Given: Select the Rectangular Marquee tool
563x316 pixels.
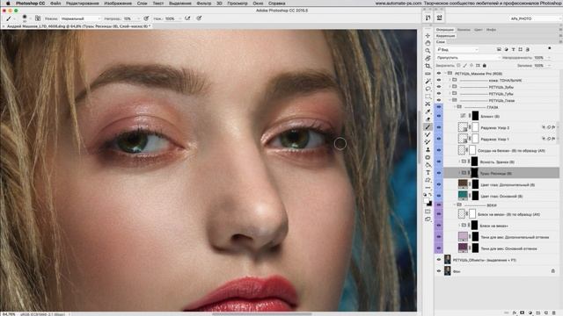Looking at the screenshot, I should pyautogui.click(x=428, y=97).
